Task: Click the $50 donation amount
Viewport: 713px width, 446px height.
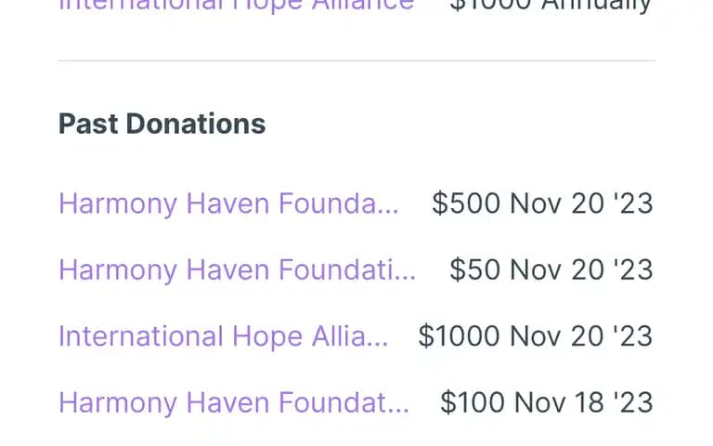Action: pyautogui.click(x=475, y=269)
